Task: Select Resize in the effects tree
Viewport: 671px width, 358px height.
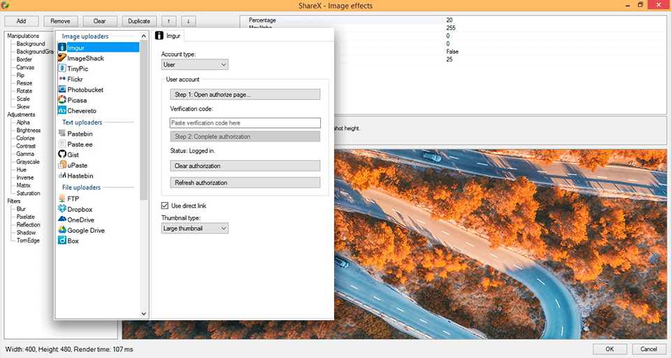Action: pyautogui.click(x=24, y=83)
